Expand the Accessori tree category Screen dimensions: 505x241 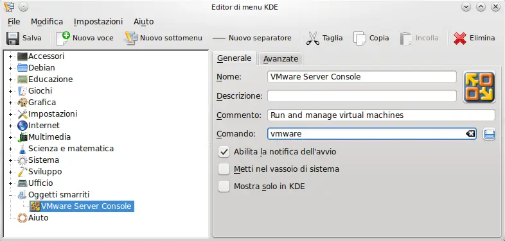tap(11, 56)
